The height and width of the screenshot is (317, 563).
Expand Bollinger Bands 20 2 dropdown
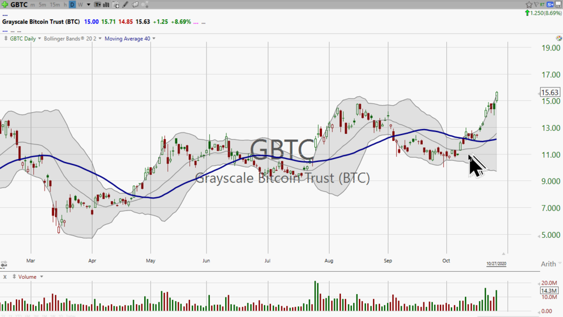pos(100,39)
